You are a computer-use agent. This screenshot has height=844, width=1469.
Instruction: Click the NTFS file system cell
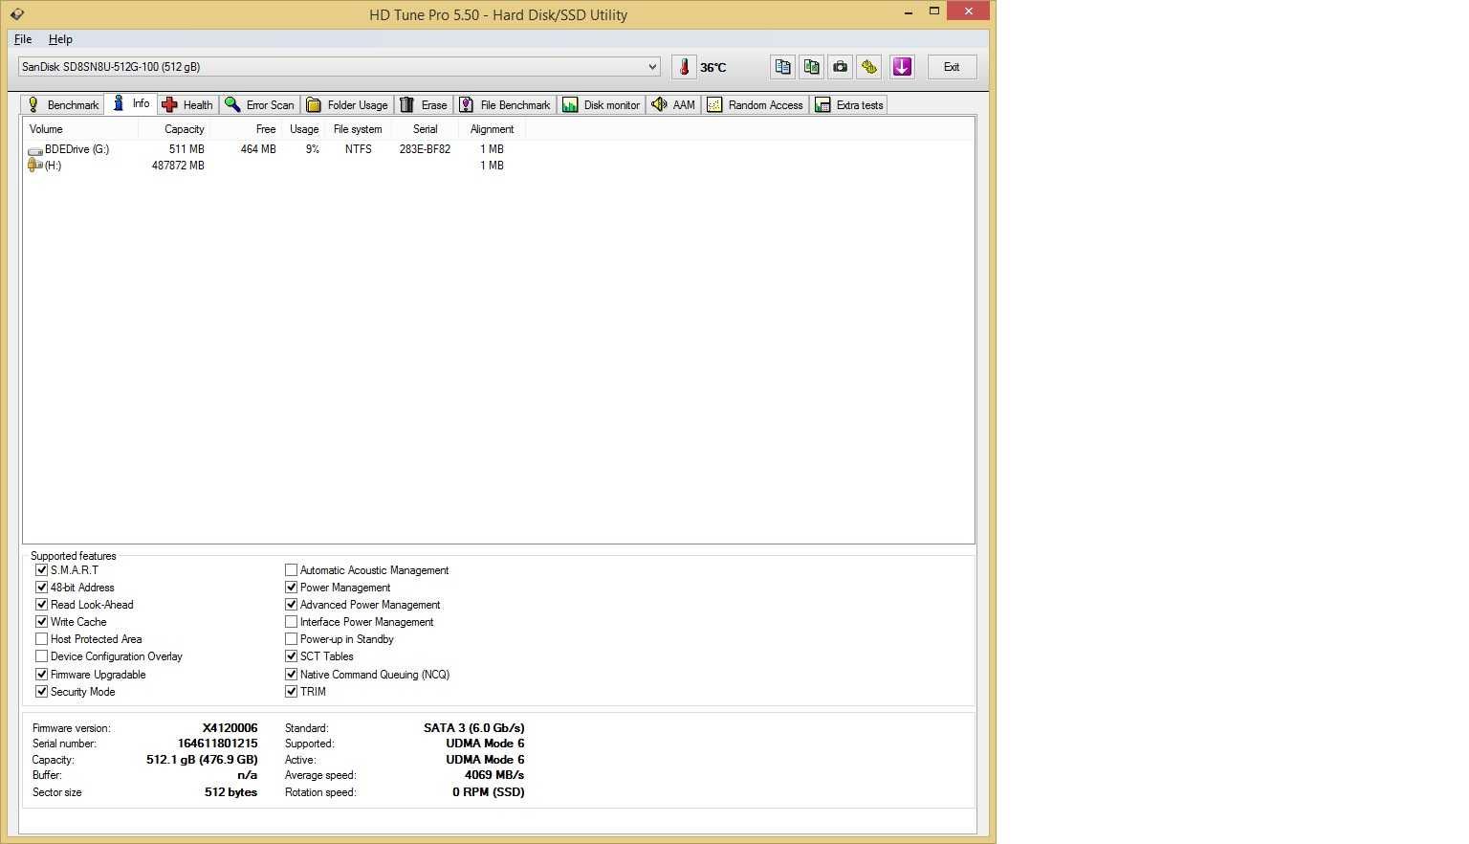[359, 149]
